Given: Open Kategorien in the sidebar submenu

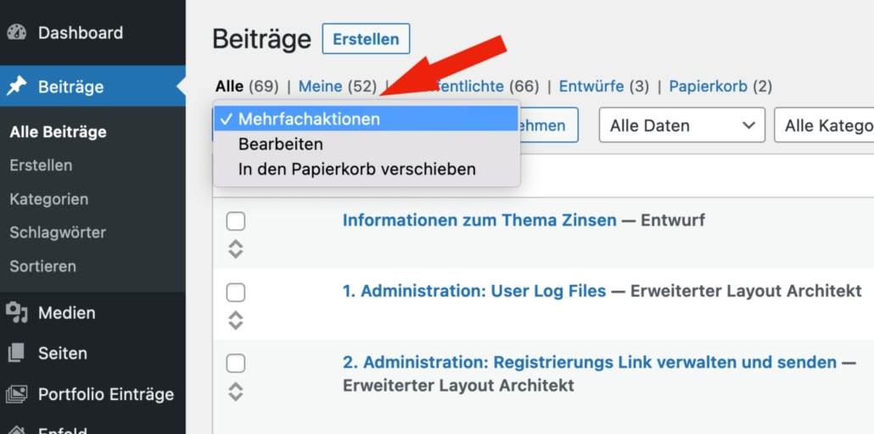Looking at the screenshot, I should pos(49,199).
